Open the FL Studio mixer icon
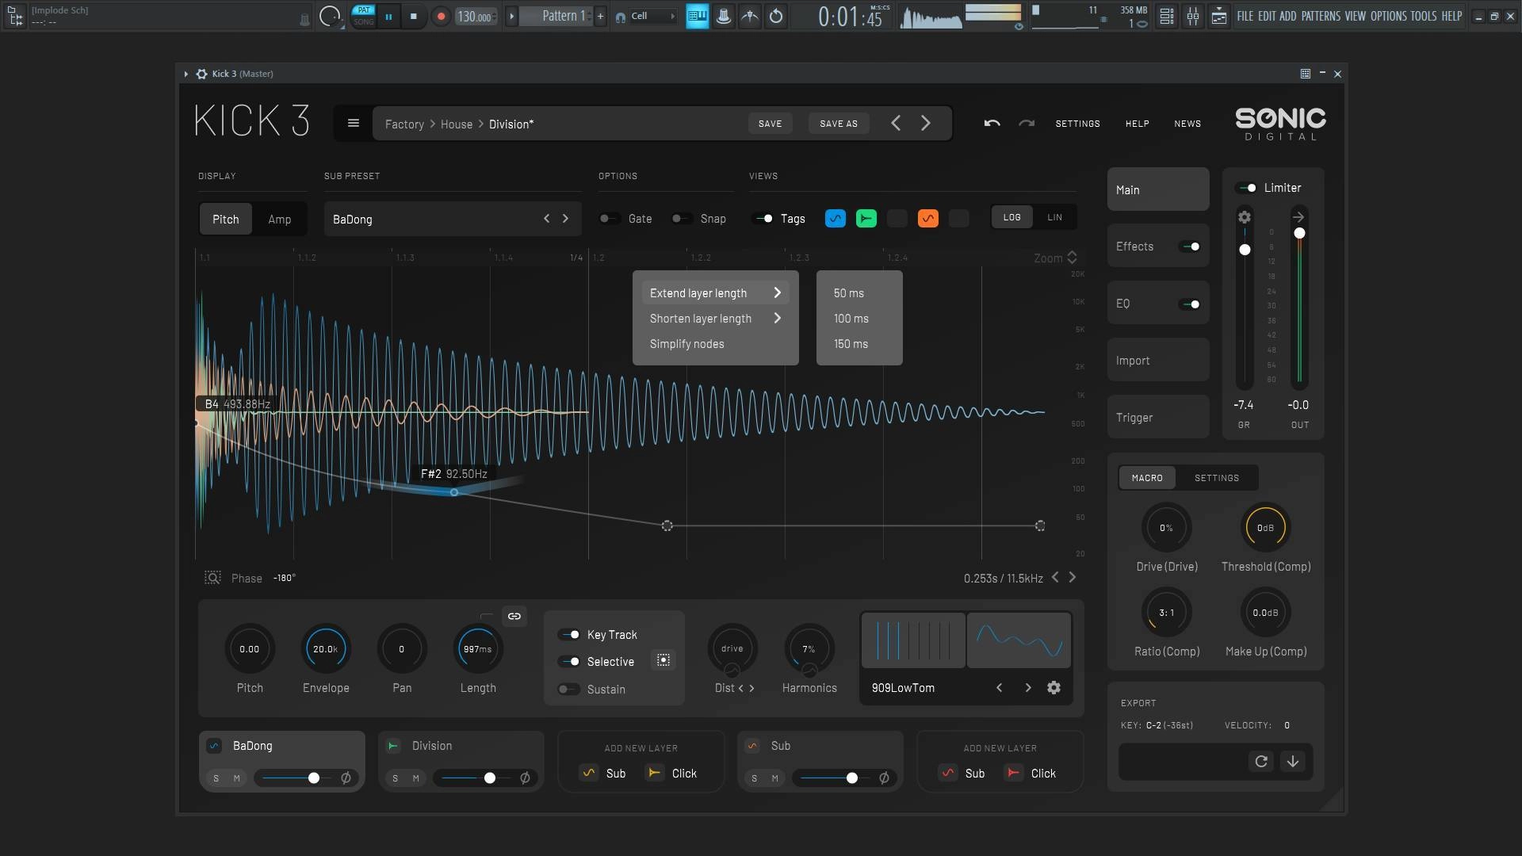Screen dimensions: 1522x856 [x=1192, y=16]
